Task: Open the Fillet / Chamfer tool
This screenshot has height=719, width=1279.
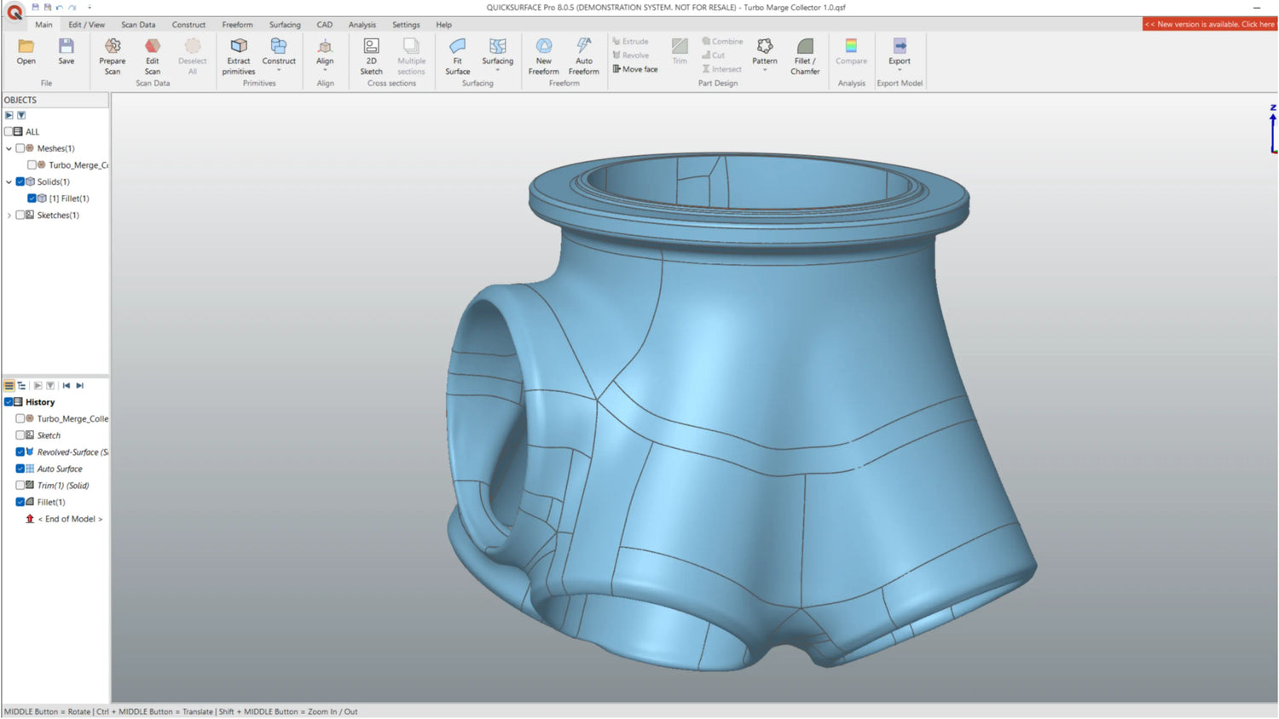Action: 805,47
